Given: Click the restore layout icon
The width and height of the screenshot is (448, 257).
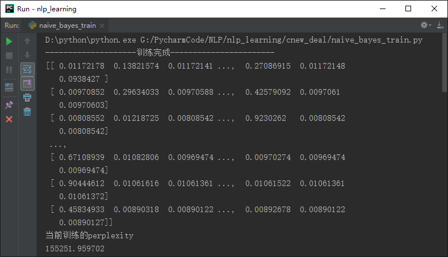Looking at the screenshot, I should point(9,87).
